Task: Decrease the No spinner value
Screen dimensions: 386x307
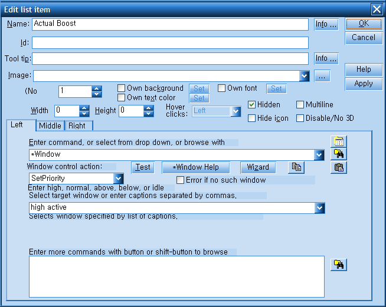Action: (97, 94)
